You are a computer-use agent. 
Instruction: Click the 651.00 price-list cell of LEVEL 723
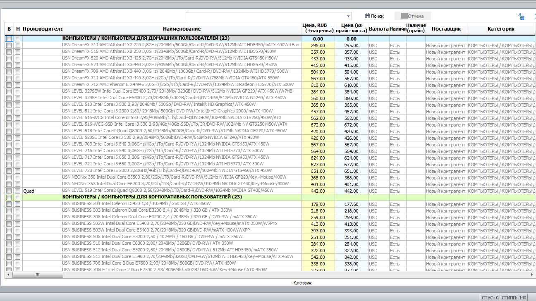tap(352, 171)
